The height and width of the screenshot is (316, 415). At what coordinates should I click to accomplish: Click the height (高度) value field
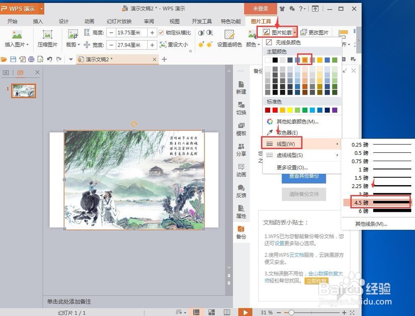[x=132, y=32]
